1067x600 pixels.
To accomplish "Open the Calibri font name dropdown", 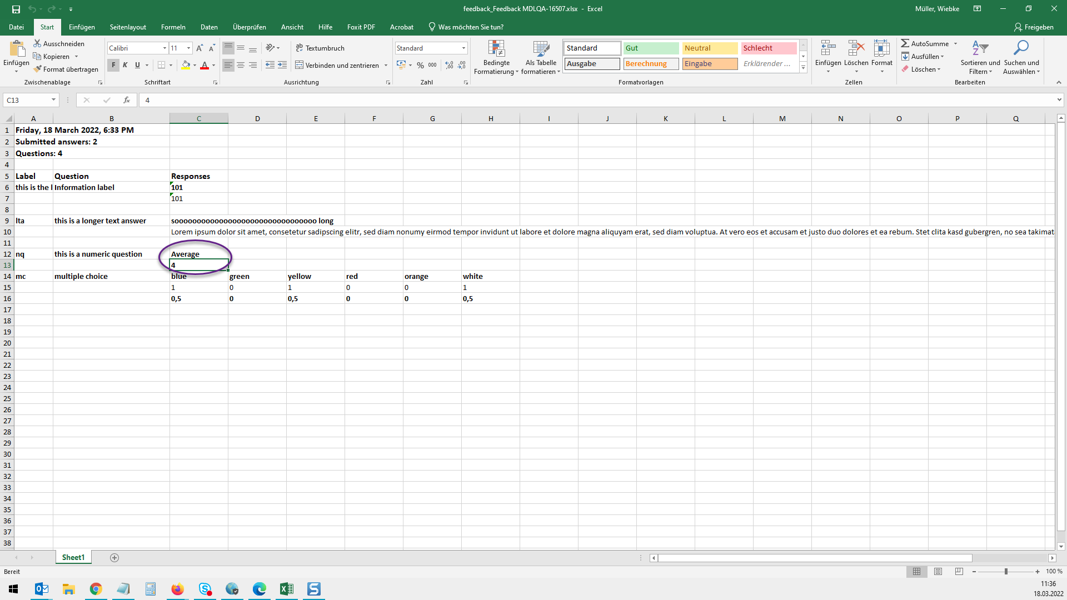I will [x=164, y=48].
